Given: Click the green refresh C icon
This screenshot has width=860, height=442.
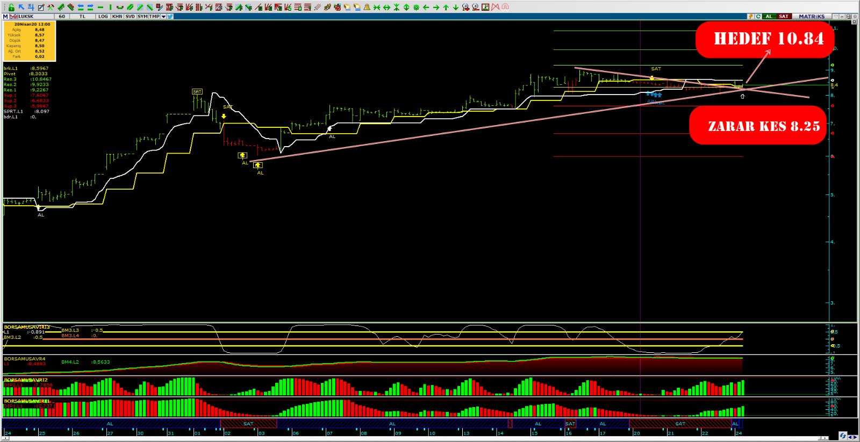Looking at the screenshot, I should 758,17.
